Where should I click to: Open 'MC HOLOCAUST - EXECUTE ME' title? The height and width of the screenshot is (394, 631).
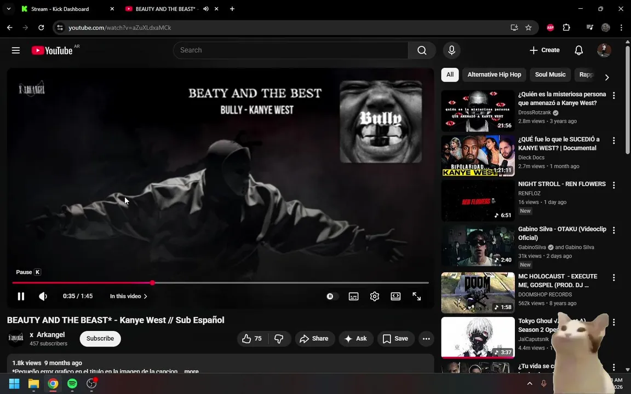coord(558,281)
